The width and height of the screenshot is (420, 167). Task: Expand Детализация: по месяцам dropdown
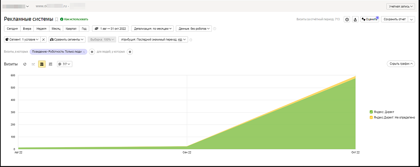coord(153,28)
